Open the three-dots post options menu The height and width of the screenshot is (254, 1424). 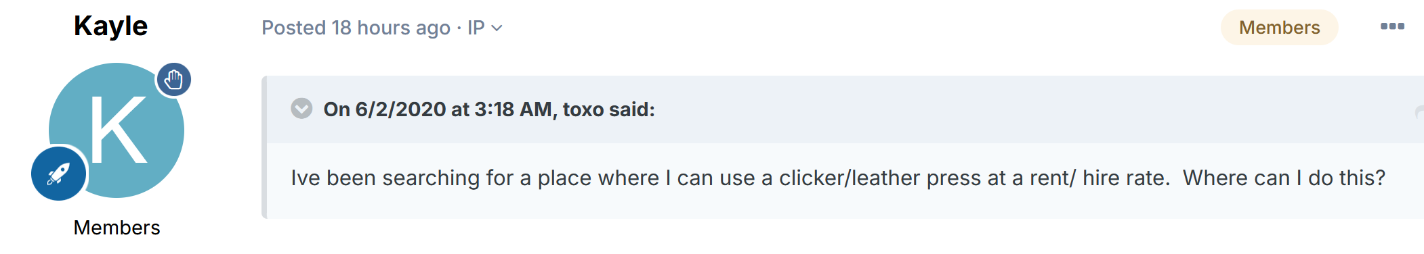(x=1392, y=26)
